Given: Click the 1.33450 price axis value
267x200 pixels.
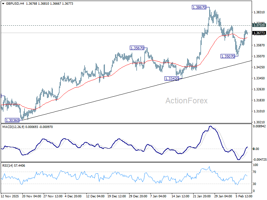Looking at the screenshot, I should point(259,78).
